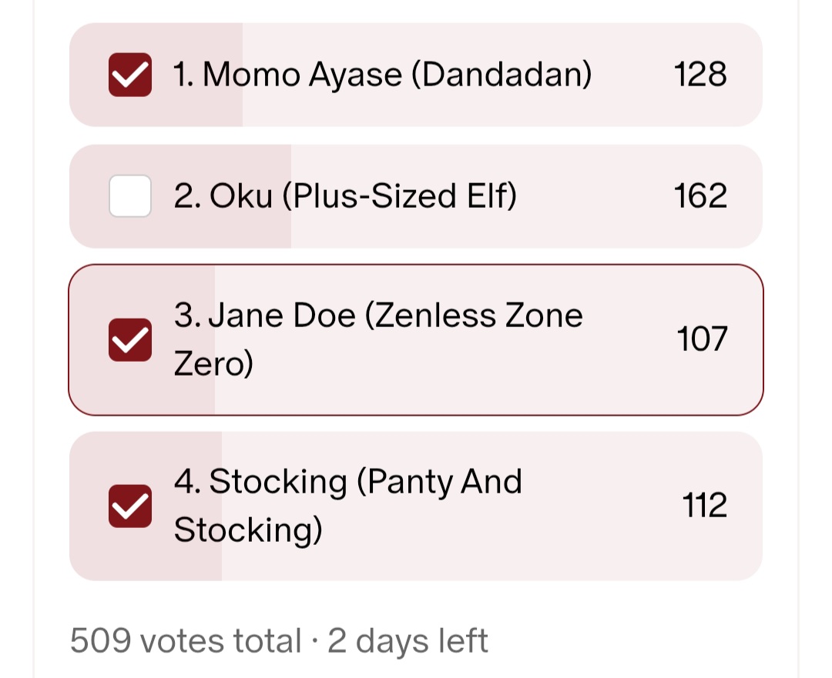Click the 128 vote count for Momo Ayase

(700, 75)
